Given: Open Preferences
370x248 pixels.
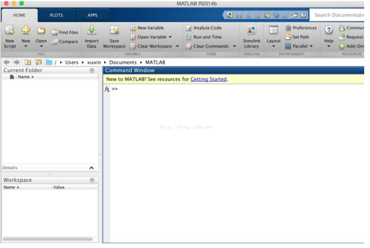Looking at the screenshot, I should [301, 28].
